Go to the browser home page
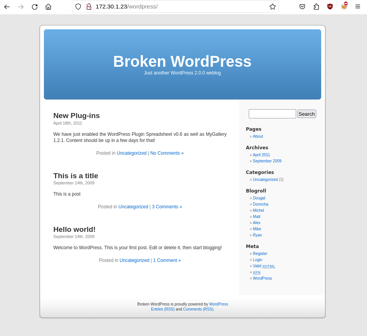The width and height of the screenshot is (367, 336). click(x=48, y=7)
